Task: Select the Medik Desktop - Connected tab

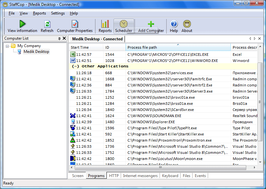Action: pos(97,39)
